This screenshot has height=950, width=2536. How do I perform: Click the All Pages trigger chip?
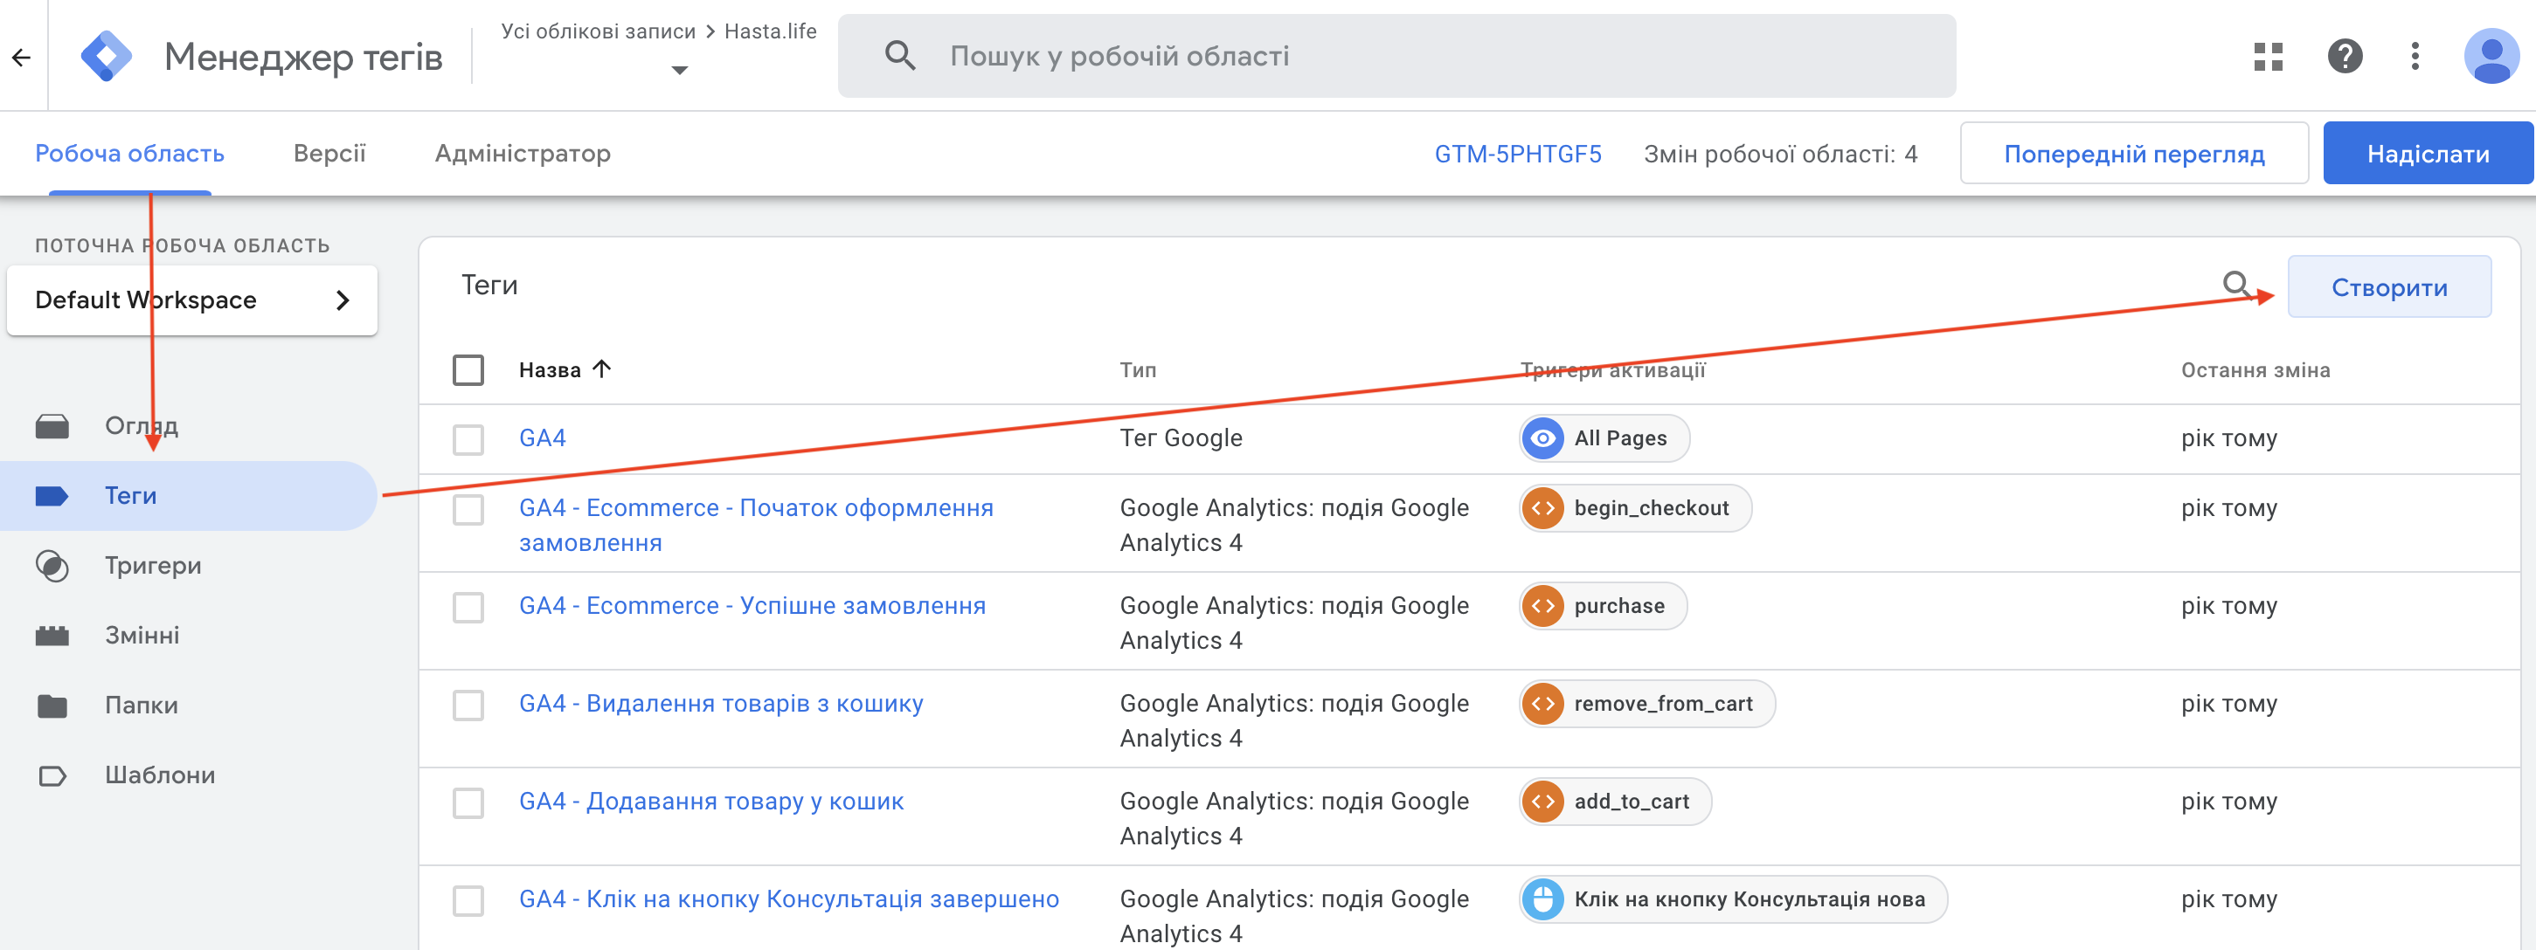tap(1604, 438)
